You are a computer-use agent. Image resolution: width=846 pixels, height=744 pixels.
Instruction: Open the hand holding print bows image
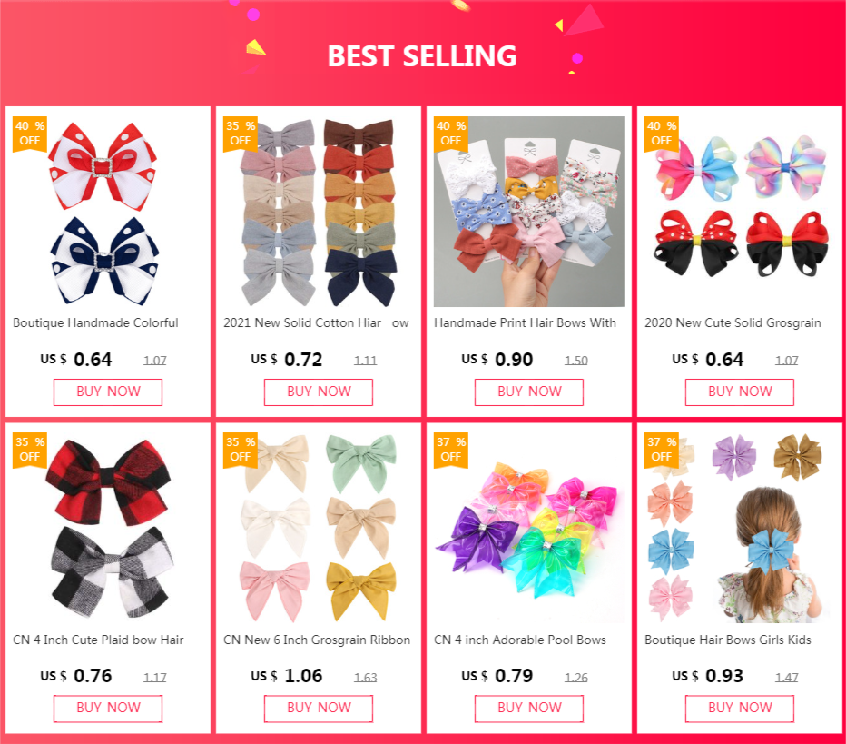pos(528,212)
